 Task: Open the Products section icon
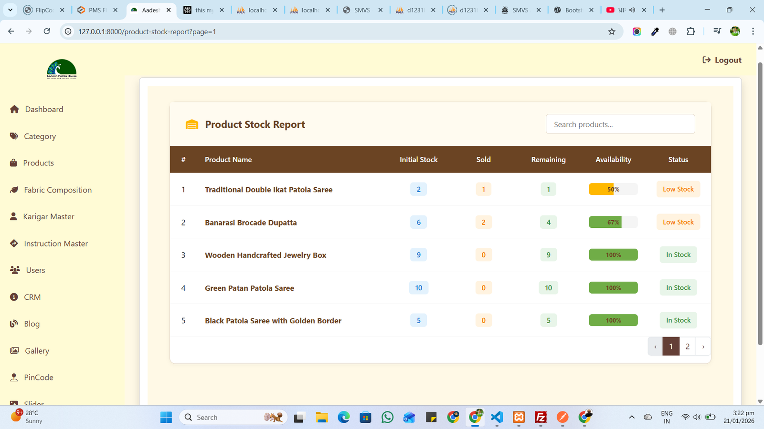(x=14, y=163)
